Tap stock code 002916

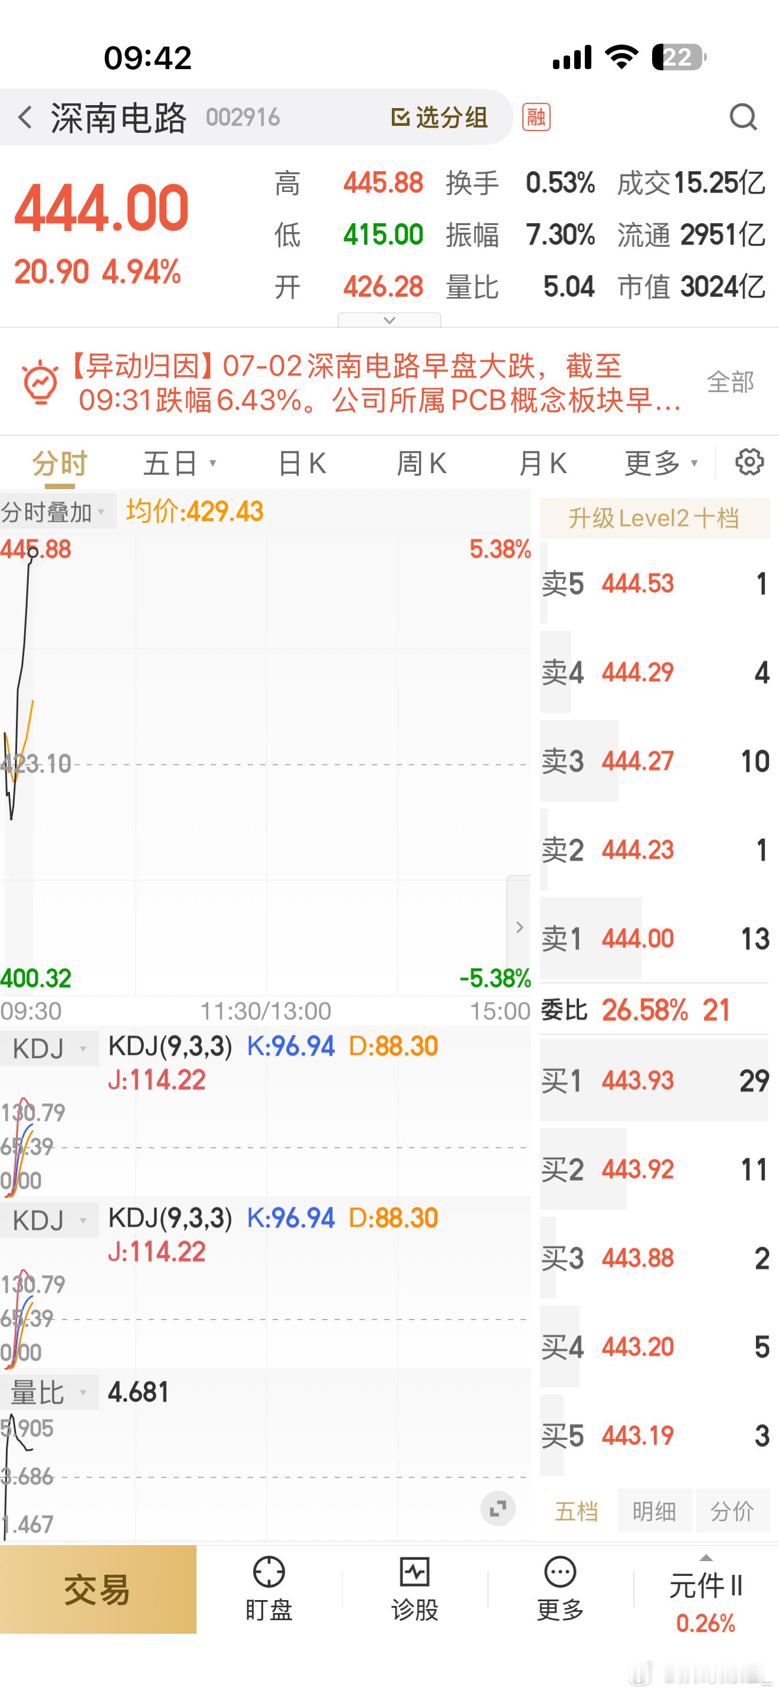pos(243,118)
